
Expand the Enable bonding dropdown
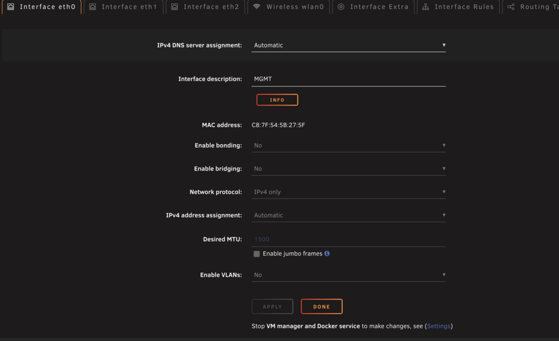pos(348,145)
